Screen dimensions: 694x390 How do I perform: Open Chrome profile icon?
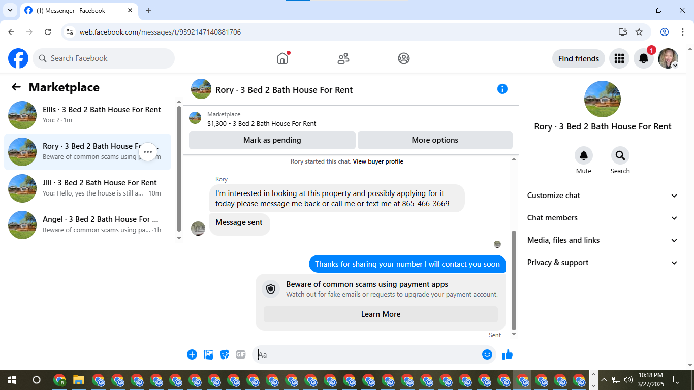(665, 32)
